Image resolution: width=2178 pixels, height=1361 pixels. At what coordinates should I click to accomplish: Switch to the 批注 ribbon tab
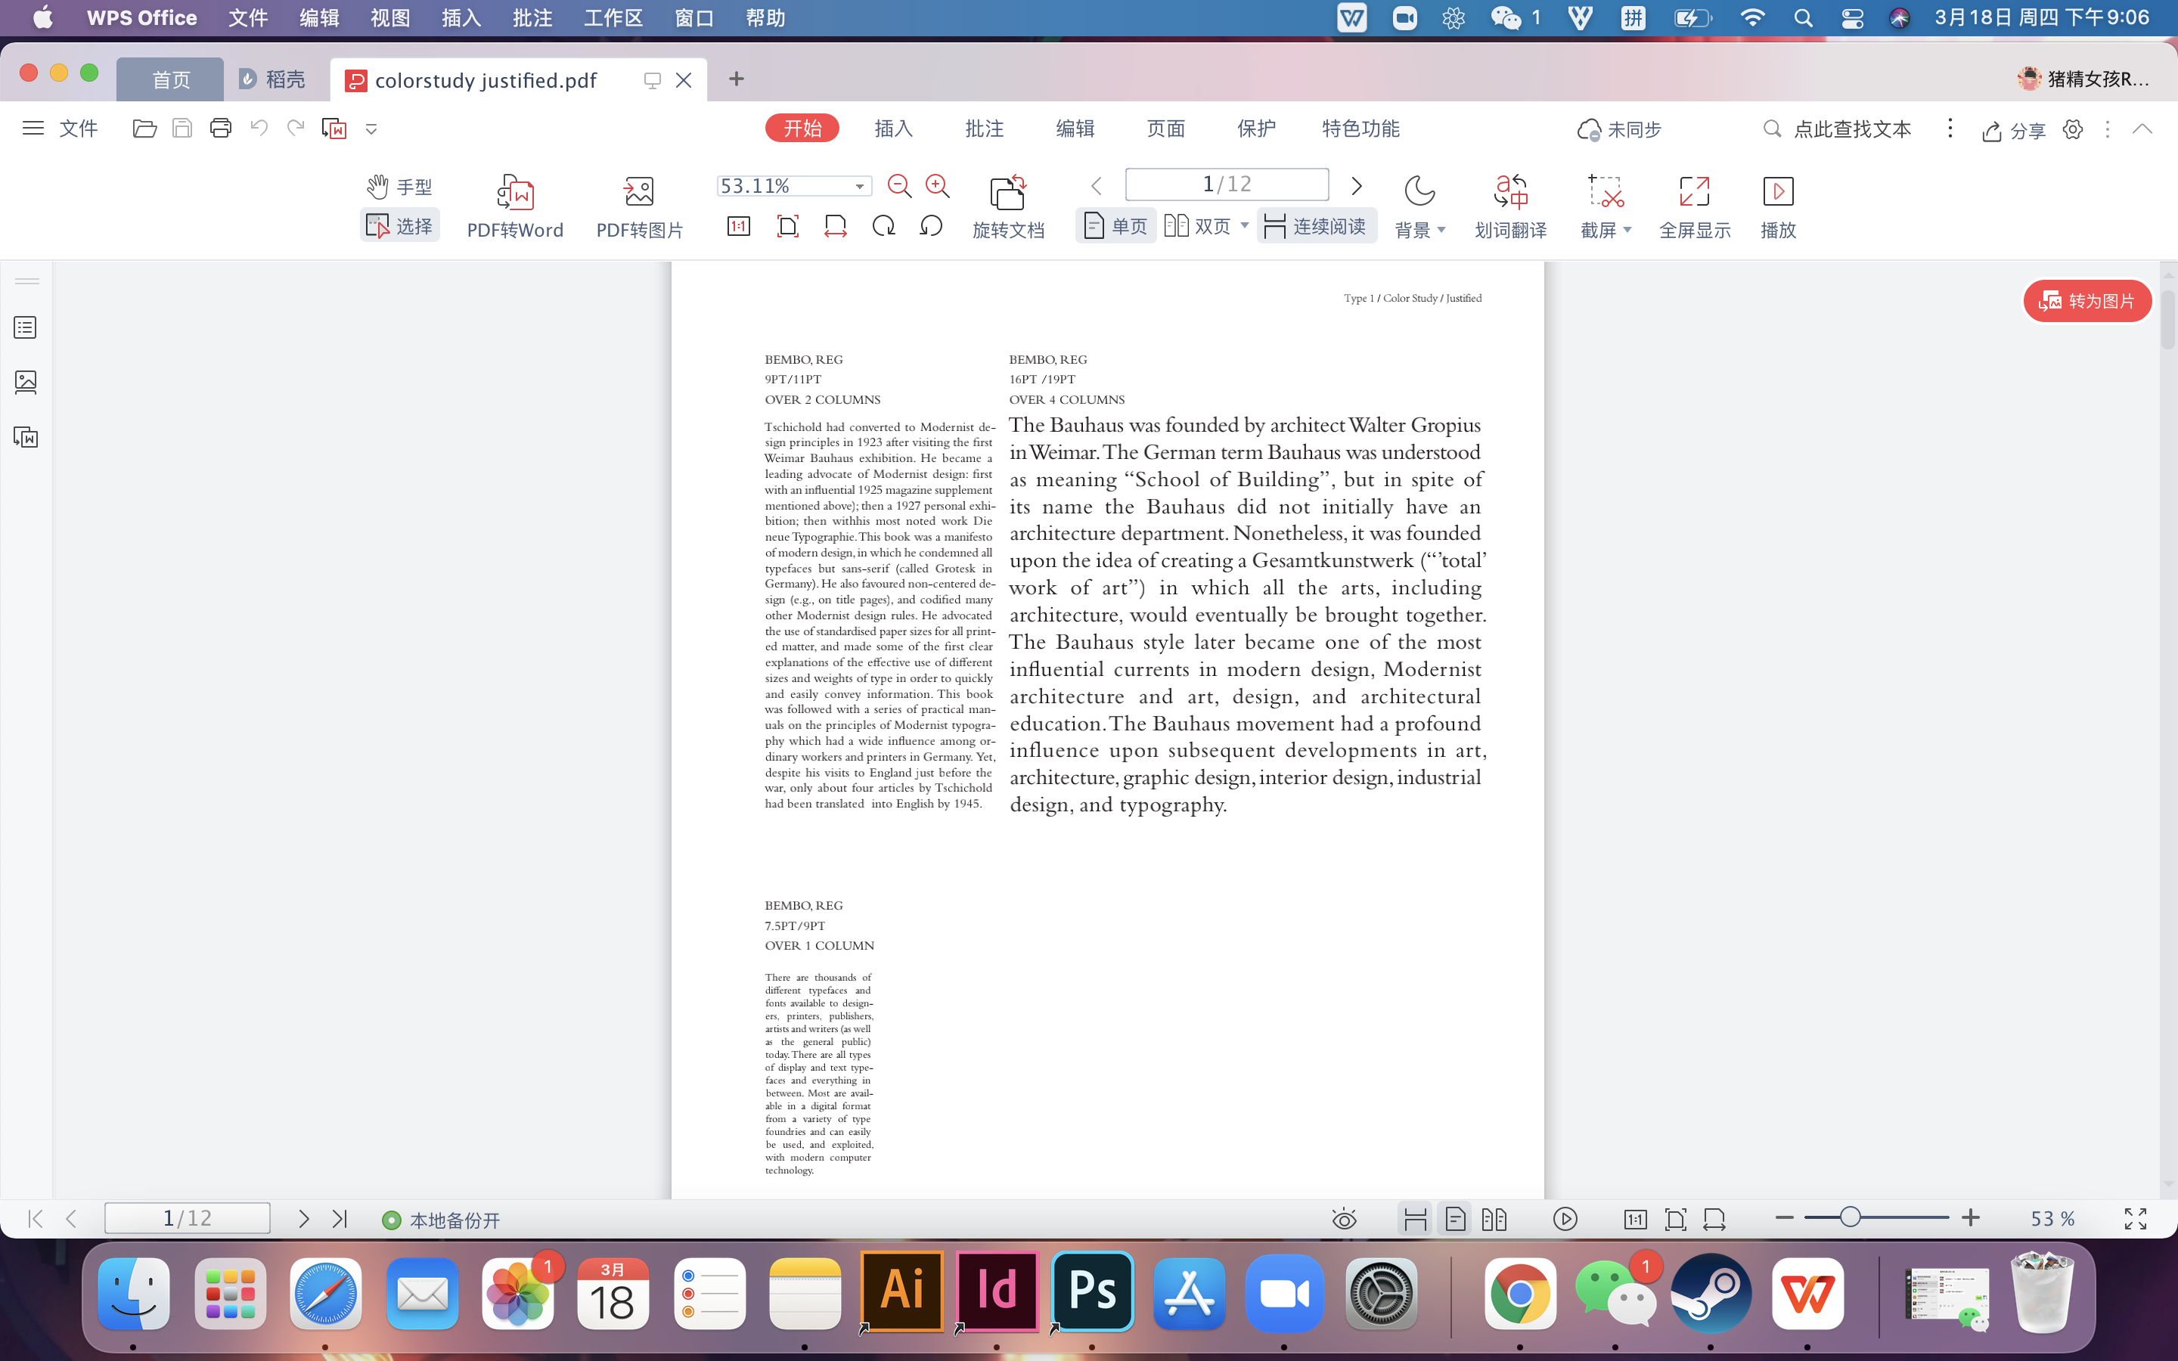pyautogui.click(x=984, y=129)
